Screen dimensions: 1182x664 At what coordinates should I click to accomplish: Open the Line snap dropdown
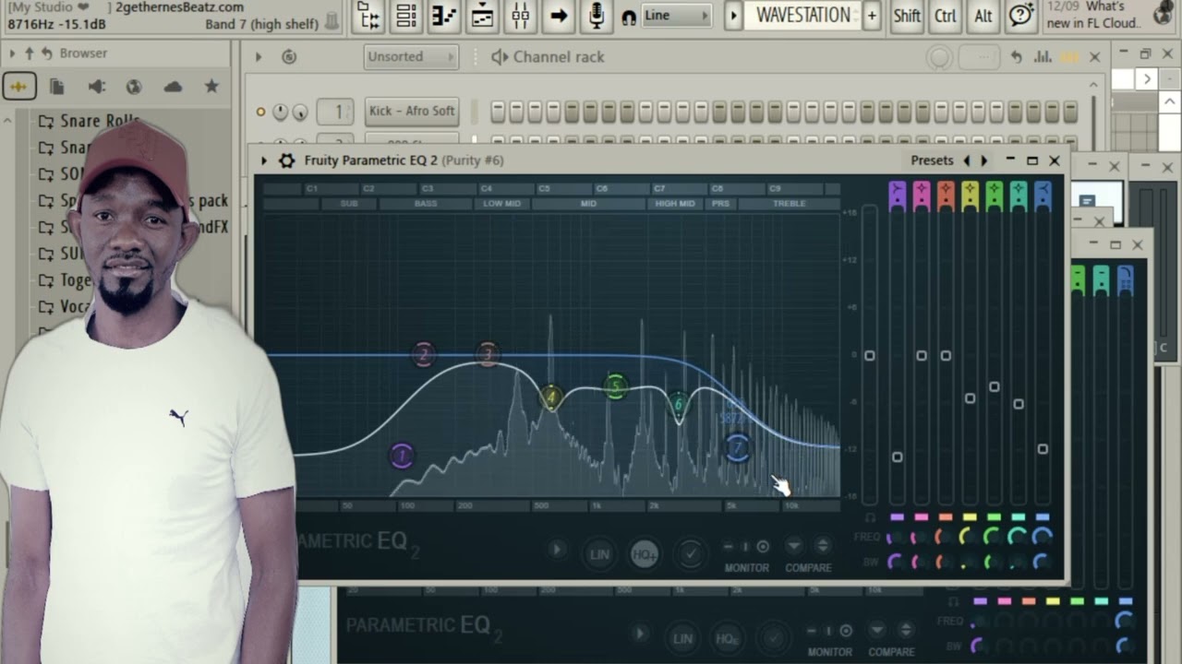point(677,16)
